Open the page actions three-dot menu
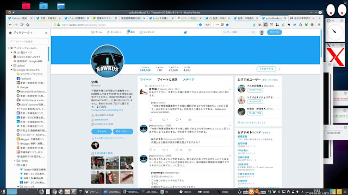The height and width of the screenshot is (195, 348). (217, 25)
